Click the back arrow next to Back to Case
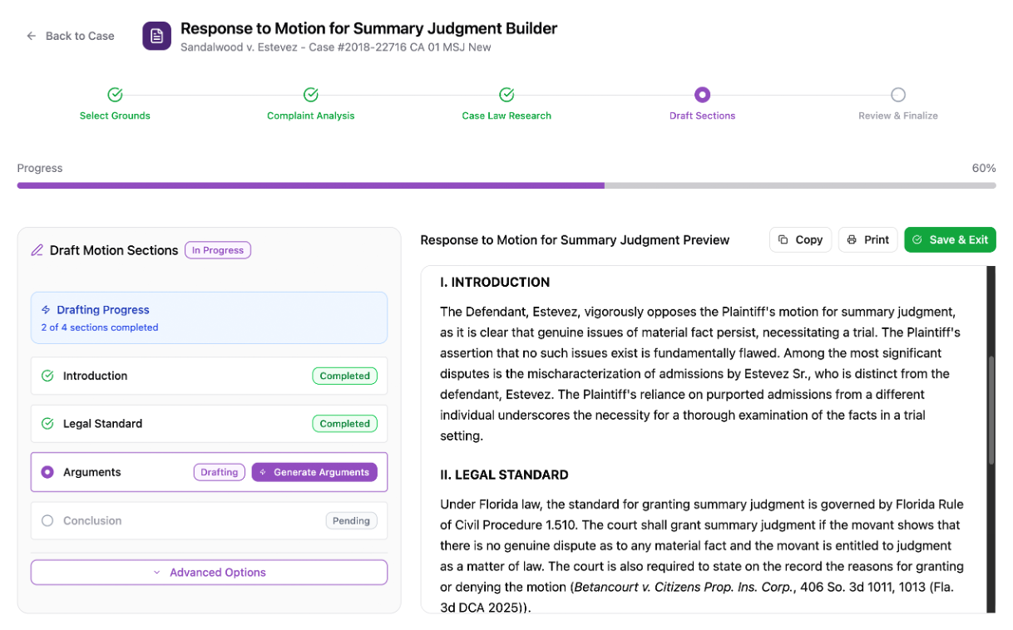The height and width of the screenshot is (630, 1013). [30, 36]
